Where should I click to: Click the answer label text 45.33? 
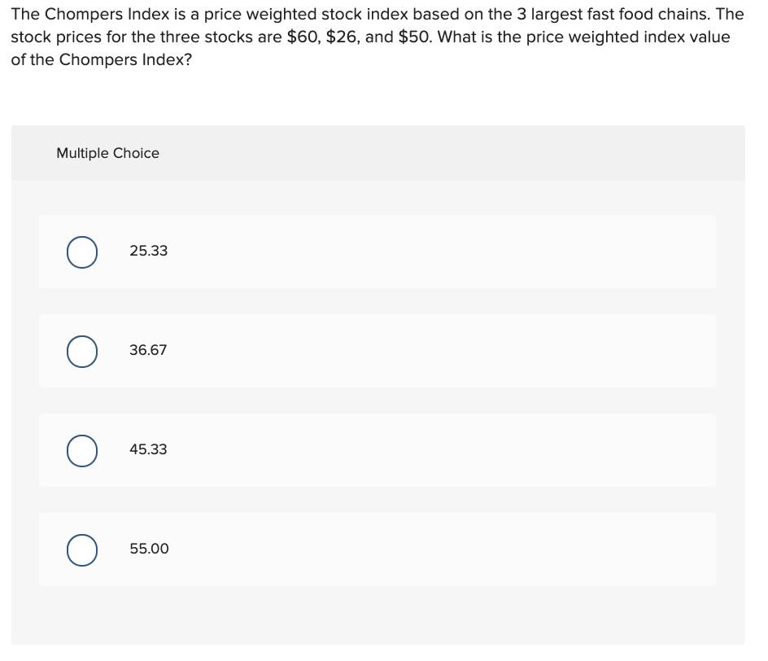point(148,449)
